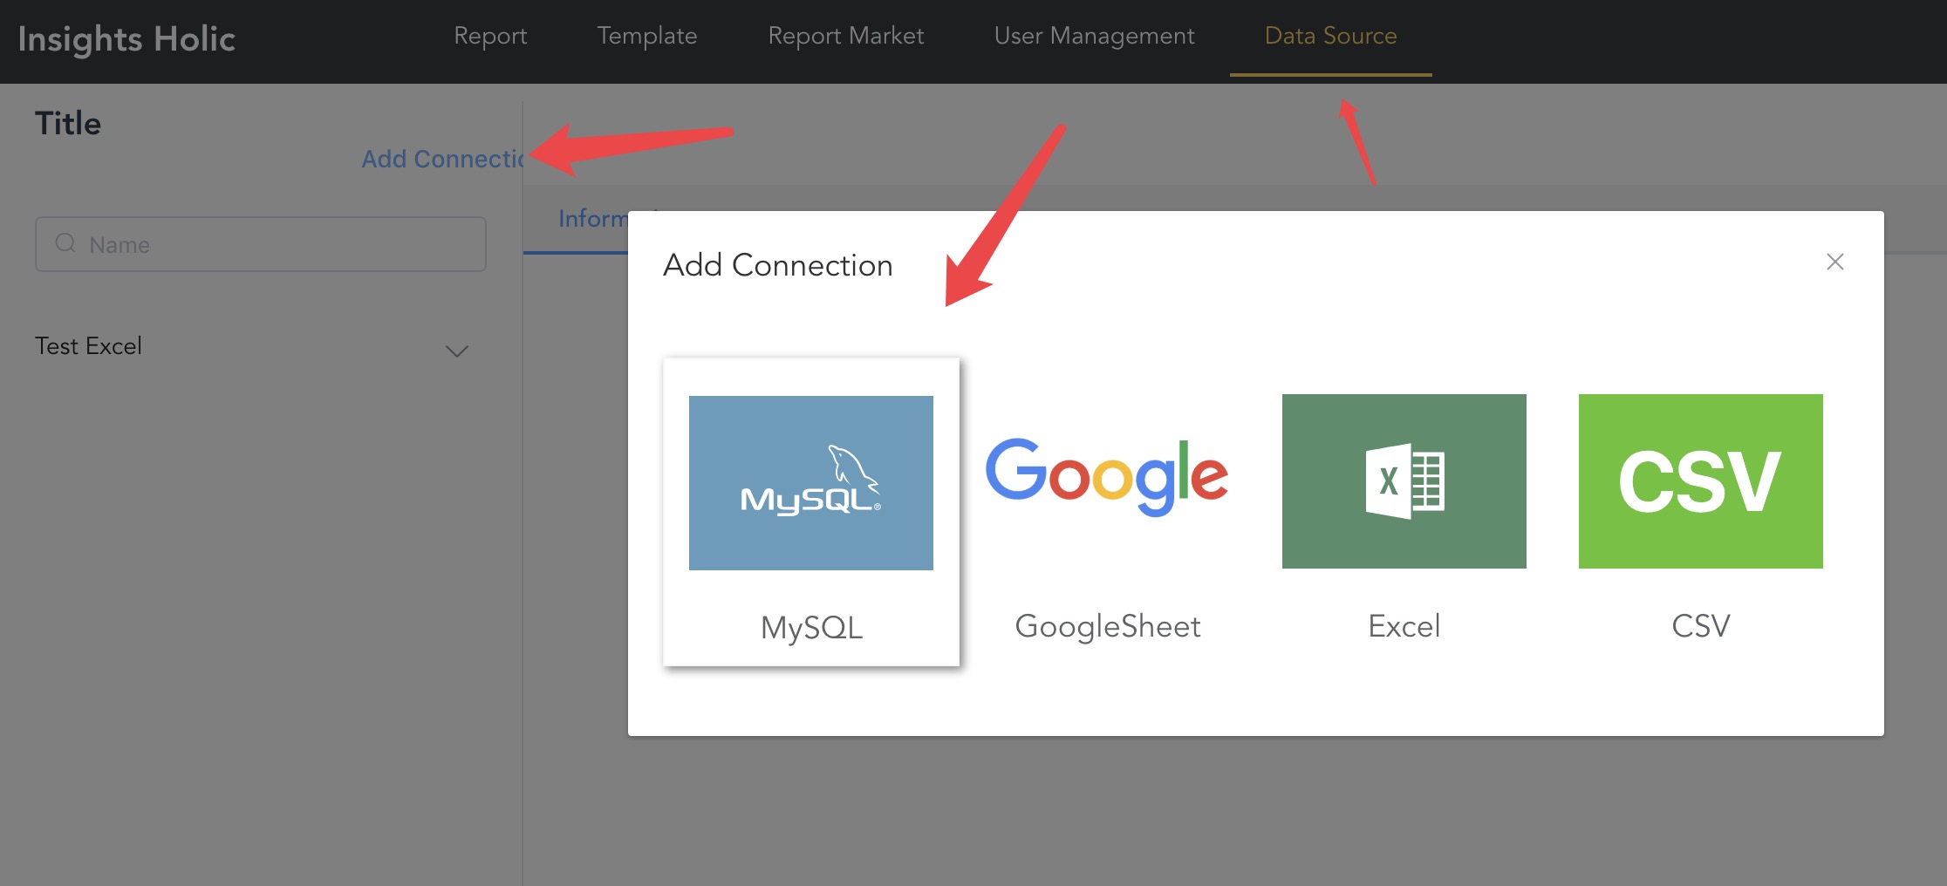Image resolution: width=1947 pixels, height=886 pixels.
Task: Focus the Name search field
Action: point(261,244)
